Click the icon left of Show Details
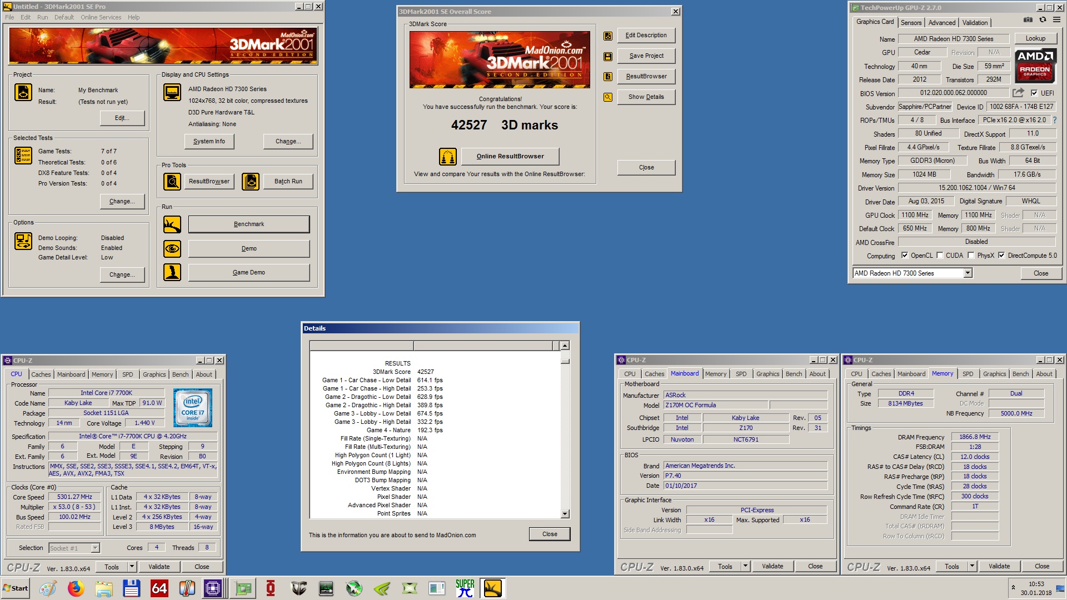The width and height of the screenshot is (1067, 600). click(x=608, y=97)
